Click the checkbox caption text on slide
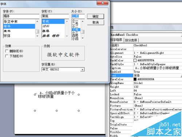Viewport: 182px width, 137px height. [56, 95]
